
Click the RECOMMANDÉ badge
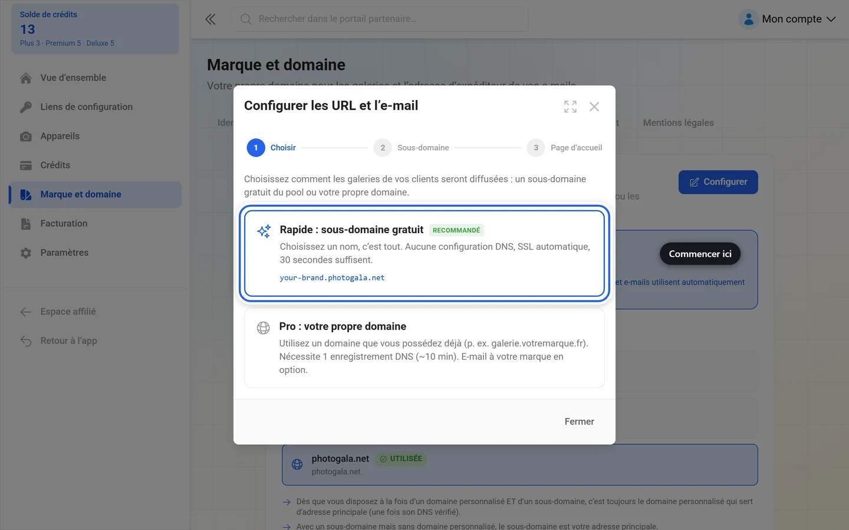pos(456,230)
